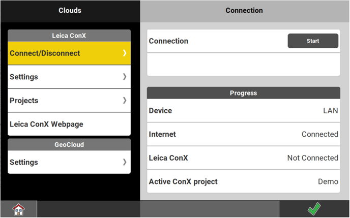Select the Active ConX project Demo row
The width and height of the screenshot is (350, 218).
[x=243, y=181]
